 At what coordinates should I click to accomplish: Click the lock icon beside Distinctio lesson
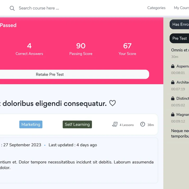[x=173, y=98]
